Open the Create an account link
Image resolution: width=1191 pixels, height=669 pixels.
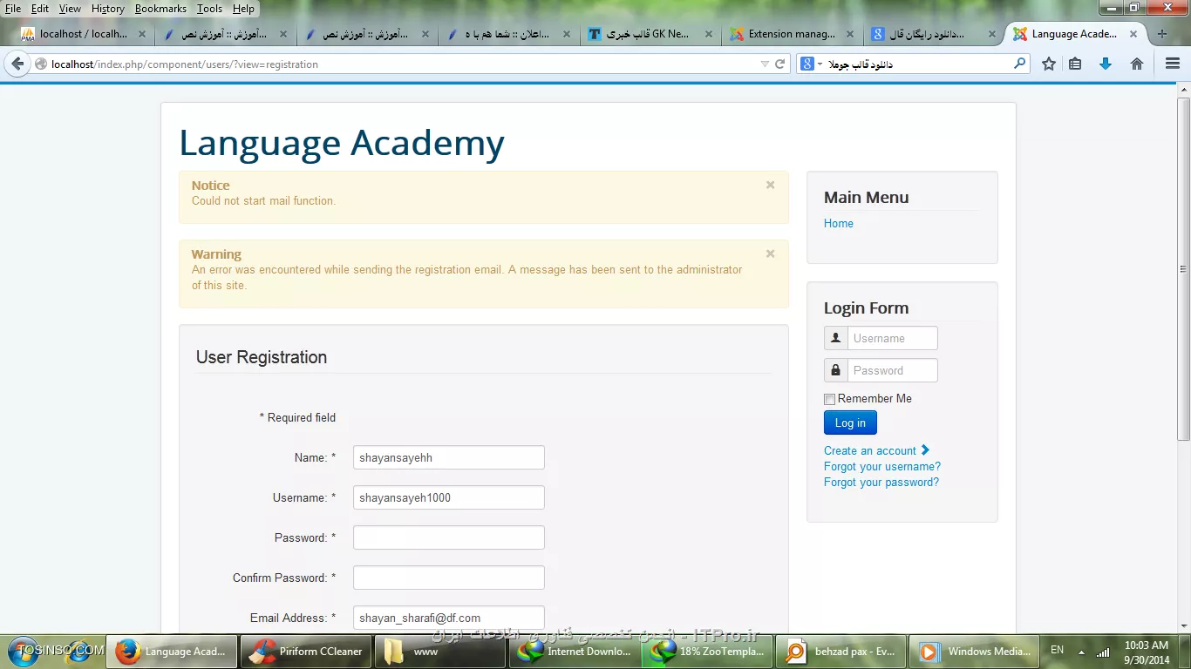pyautogui.click(x=876, y=450)
